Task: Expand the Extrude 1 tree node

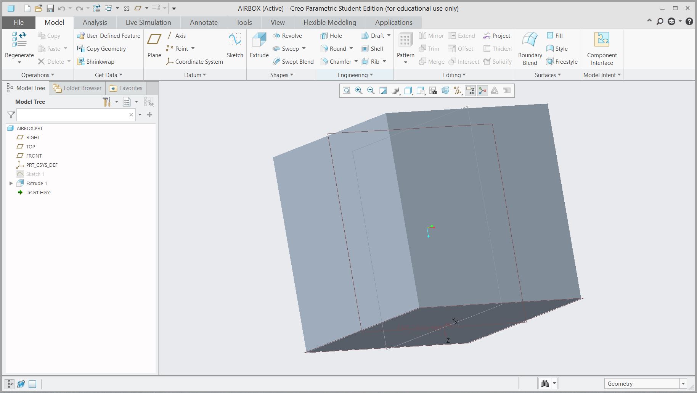Action: point(11,184)
